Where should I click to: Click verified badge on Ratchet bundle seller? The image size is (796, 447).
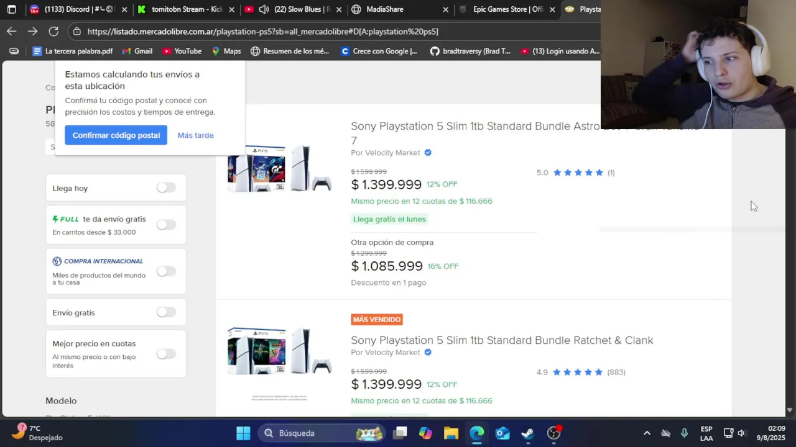(428, 353)
